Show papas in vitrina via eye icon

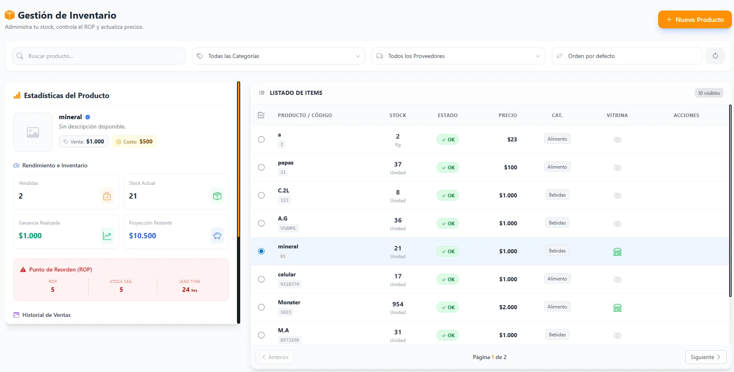pyautogui.click(x=617, y=168)
